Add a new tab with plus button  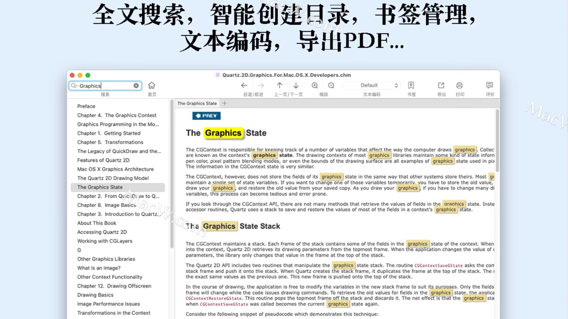[x=225, y=103]
